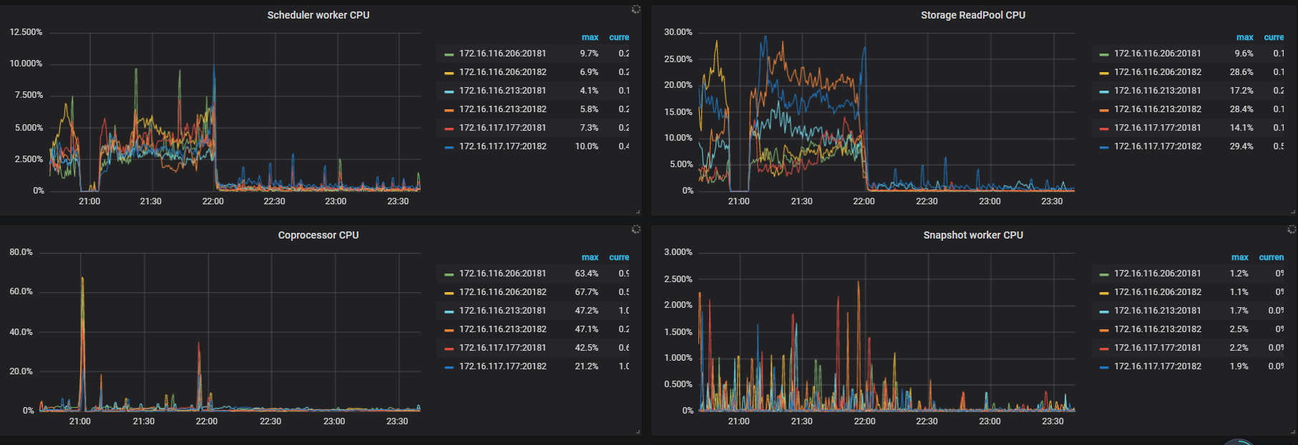Click resize handle of Scheduler worker CPU panel
The height and width of the screenshot is (445, 1298).
(x=638, y=211)
